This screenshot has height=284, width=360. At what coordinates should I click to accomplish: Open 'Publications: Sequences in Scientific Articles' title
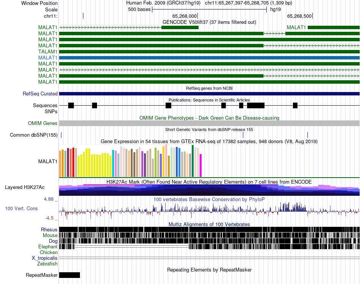[x=209, y=100]
